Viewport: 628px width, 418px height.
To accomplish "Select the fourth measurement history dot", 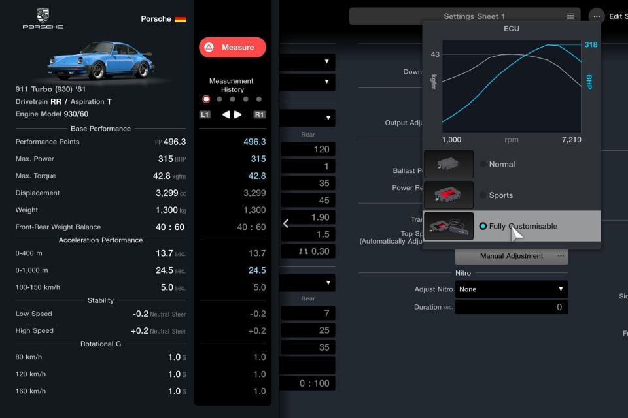I will click(x=246, y=99).
